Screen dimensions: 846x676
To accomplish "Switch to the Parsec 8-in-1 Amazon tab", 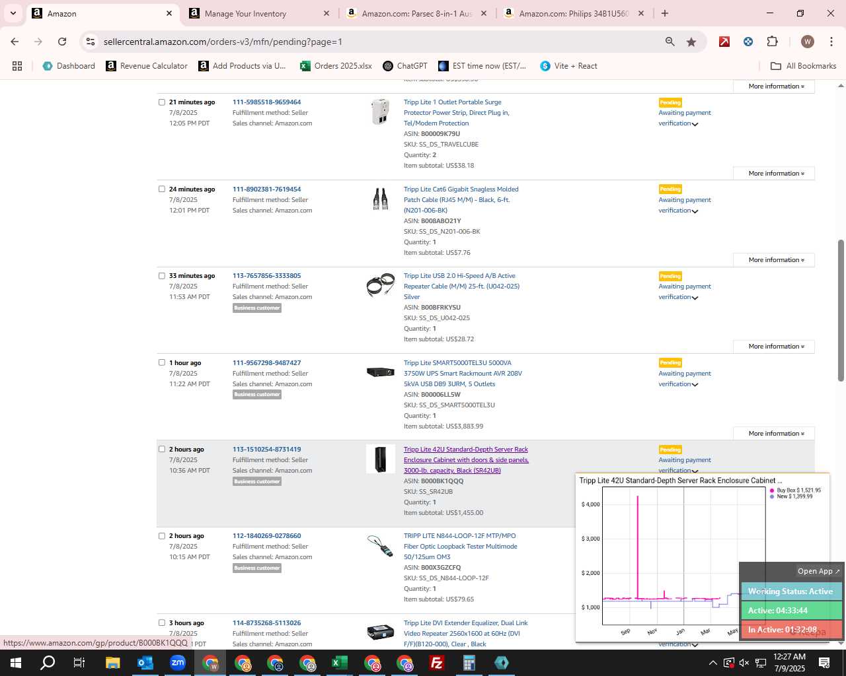I will [417, 13].
